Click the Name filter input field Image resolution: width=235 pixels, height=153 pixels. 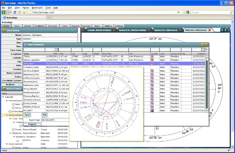[34, 49]
